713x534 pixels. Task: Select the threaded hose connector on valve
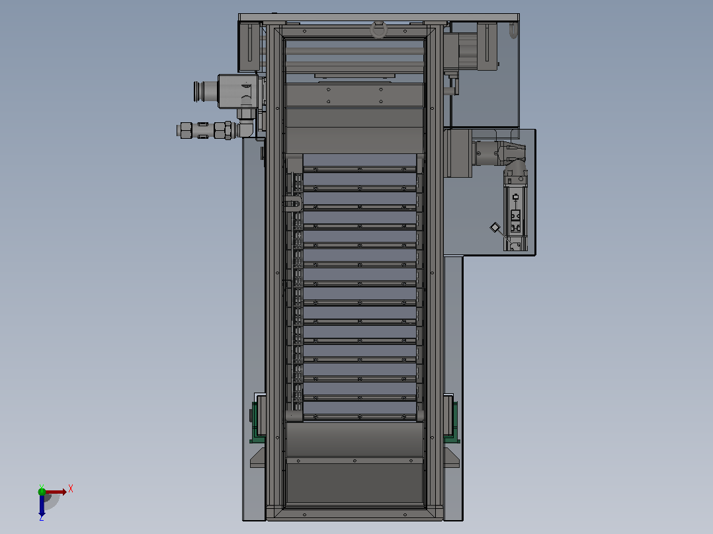pyautogui.click(x=205, y=91)
